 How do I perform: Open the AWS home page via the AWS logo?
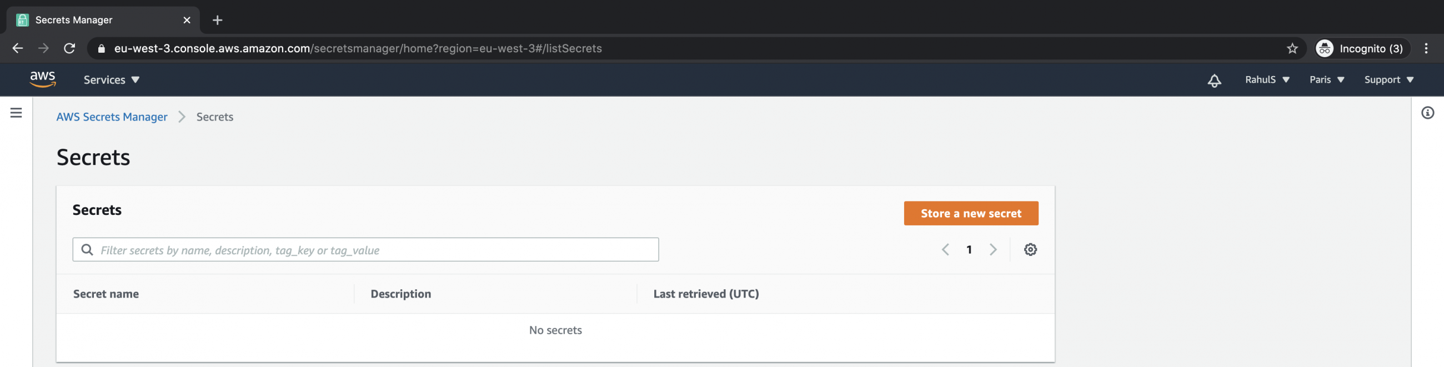tap(42, 79)
